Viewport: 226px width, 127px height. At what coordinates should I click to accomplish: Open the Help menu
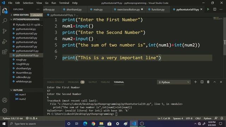(x=75, y=3)
